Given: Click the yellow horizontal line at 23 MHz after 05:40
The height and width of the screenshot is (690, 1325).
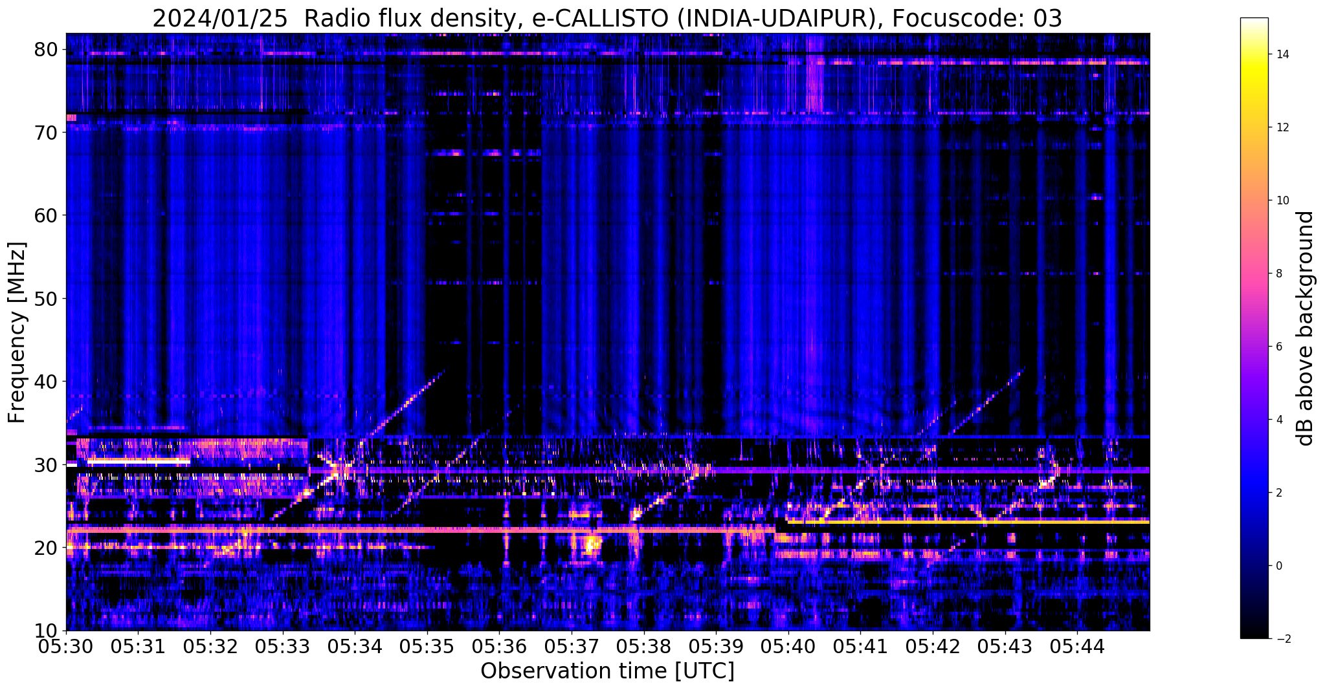Looking at the screenshot, I should [x=968, y=521].
